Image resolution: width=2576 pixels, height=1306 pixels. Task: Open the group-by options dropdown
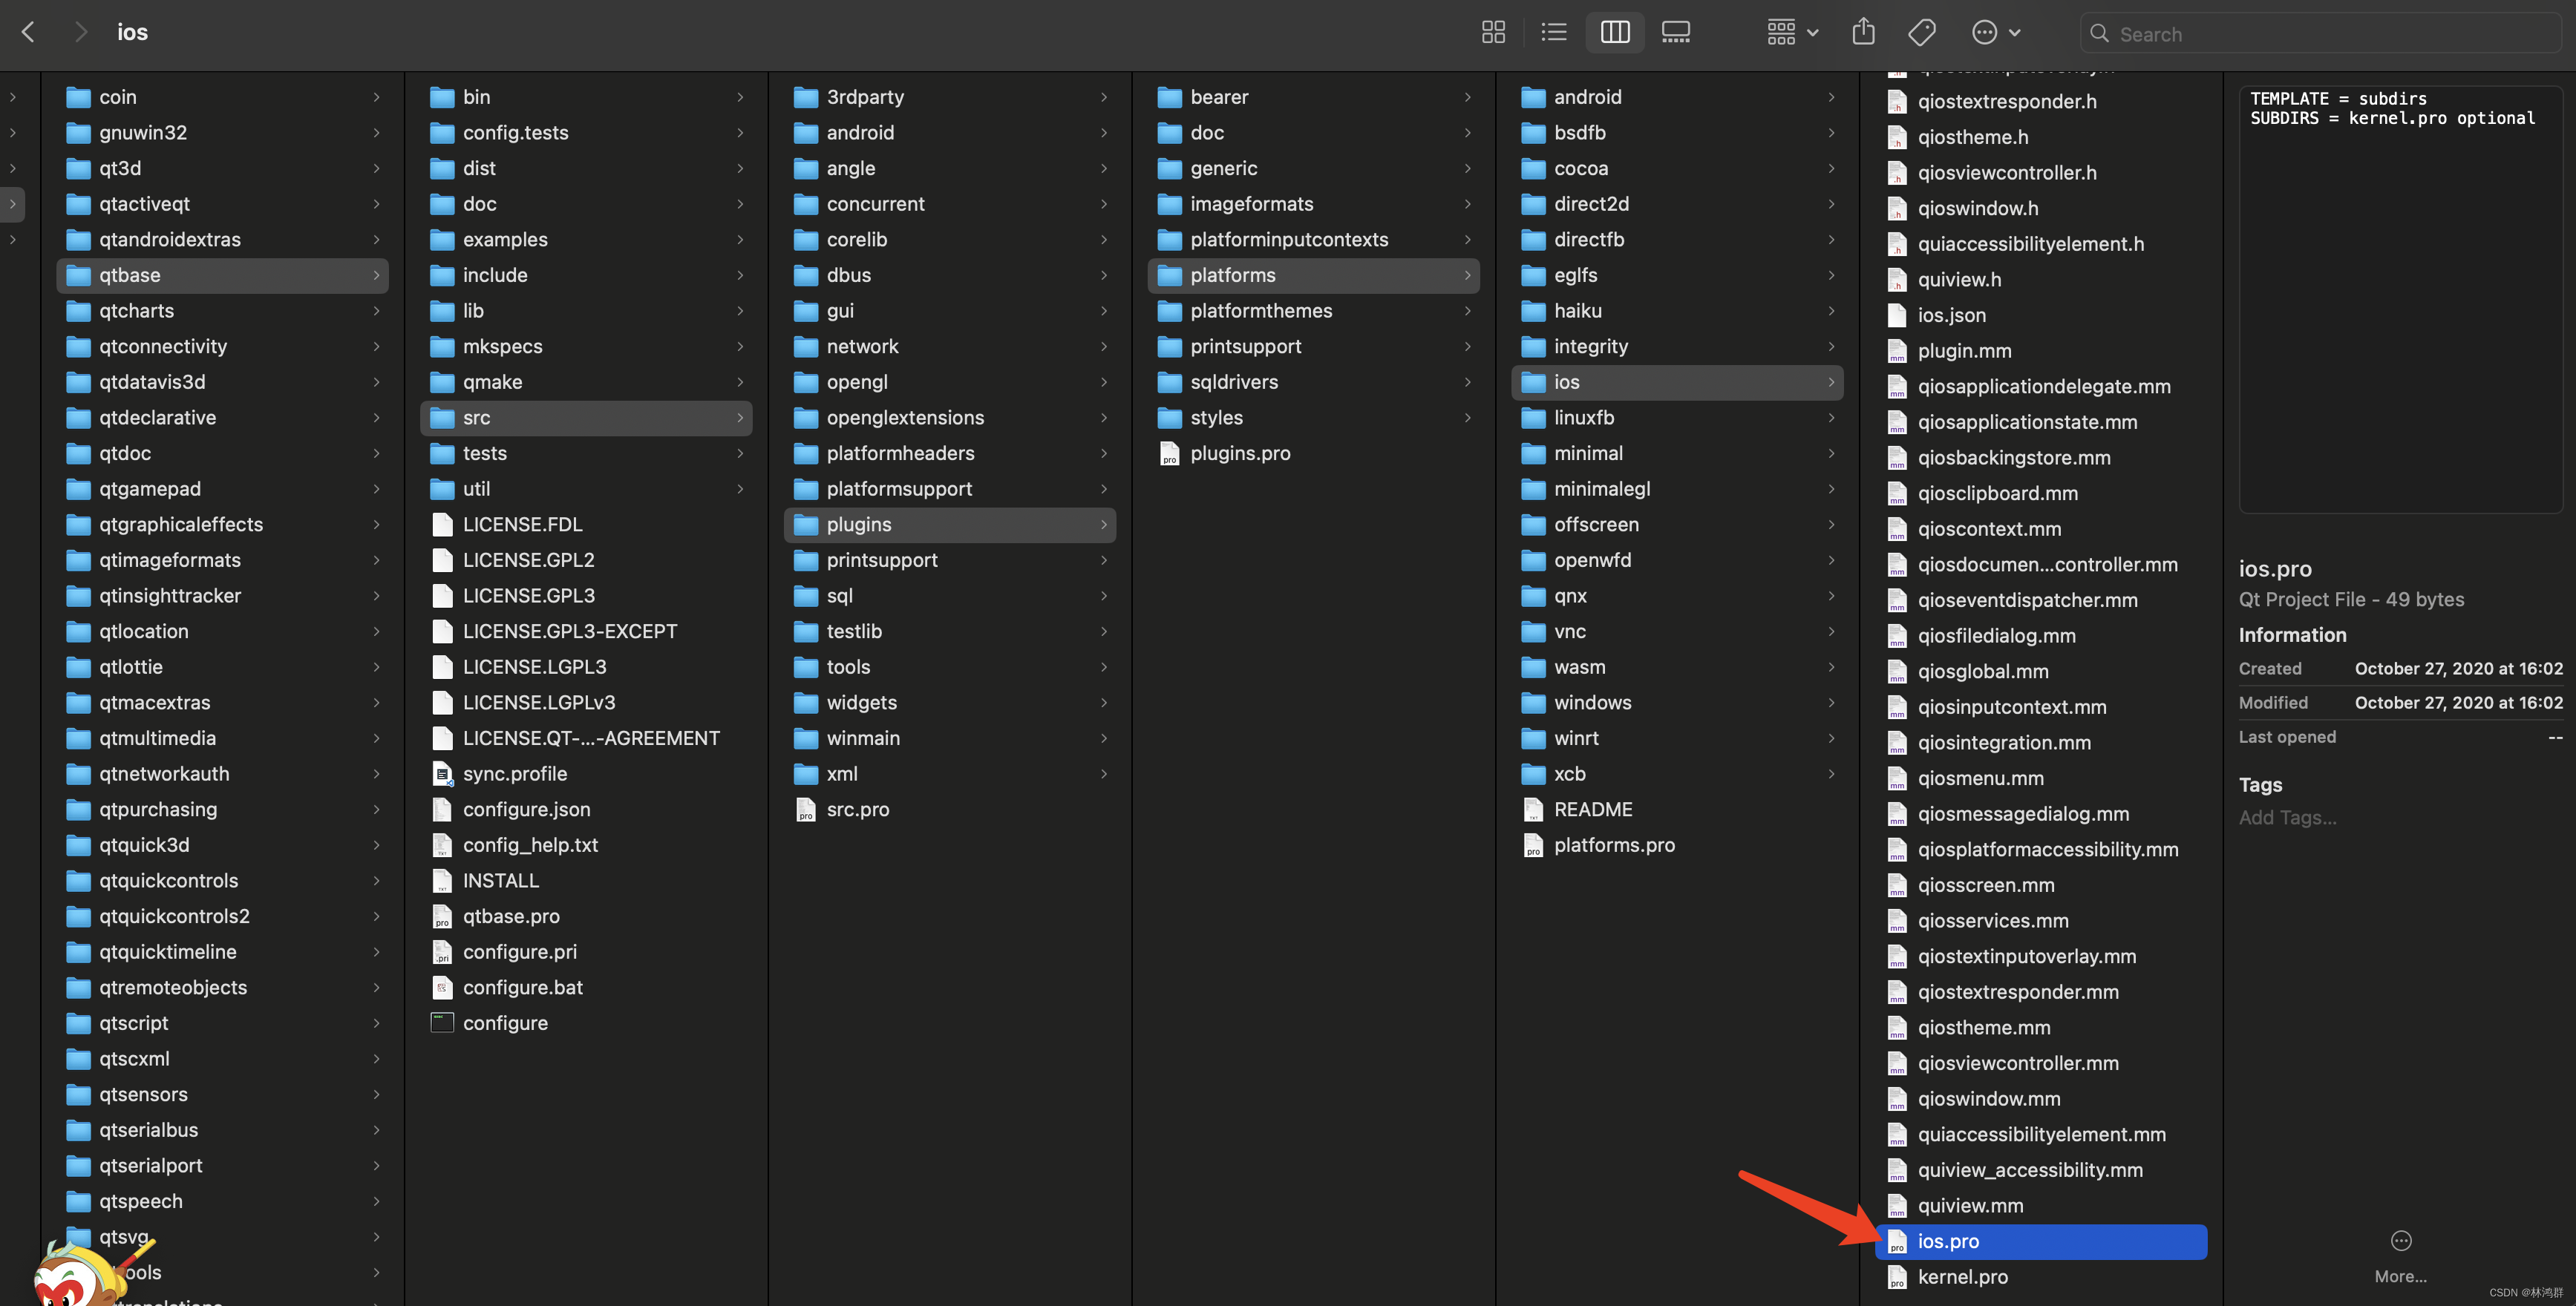1792,33
